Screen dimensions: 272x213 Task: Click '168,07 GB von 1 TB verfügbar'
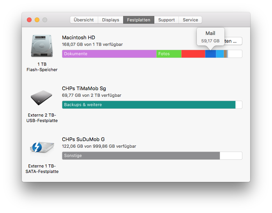pos(92,44)
